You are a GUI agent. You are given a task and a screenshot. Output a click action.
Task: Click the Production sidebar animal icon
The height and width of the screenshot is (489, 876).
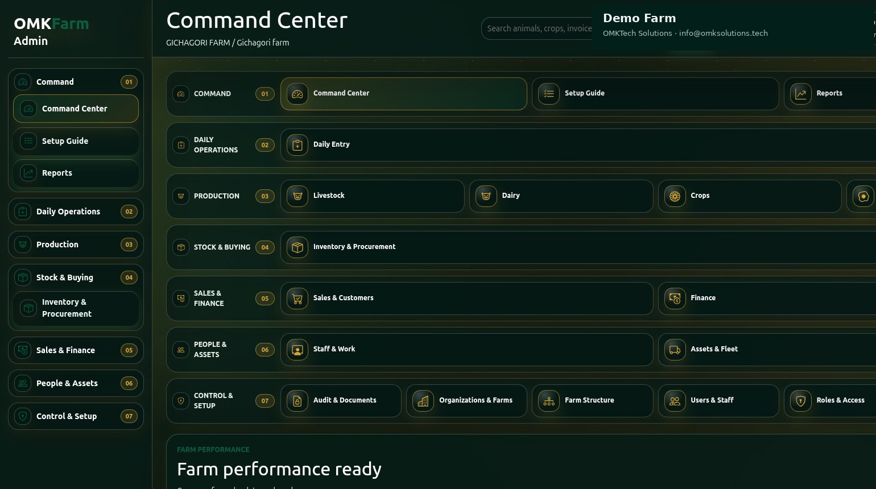pyautogui.click(x=23, y=244)
